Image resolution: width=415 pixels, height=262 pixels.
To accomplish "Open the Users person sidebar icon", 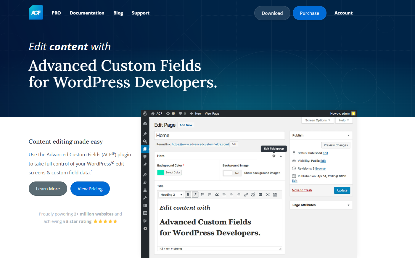I will coord(145,190).
